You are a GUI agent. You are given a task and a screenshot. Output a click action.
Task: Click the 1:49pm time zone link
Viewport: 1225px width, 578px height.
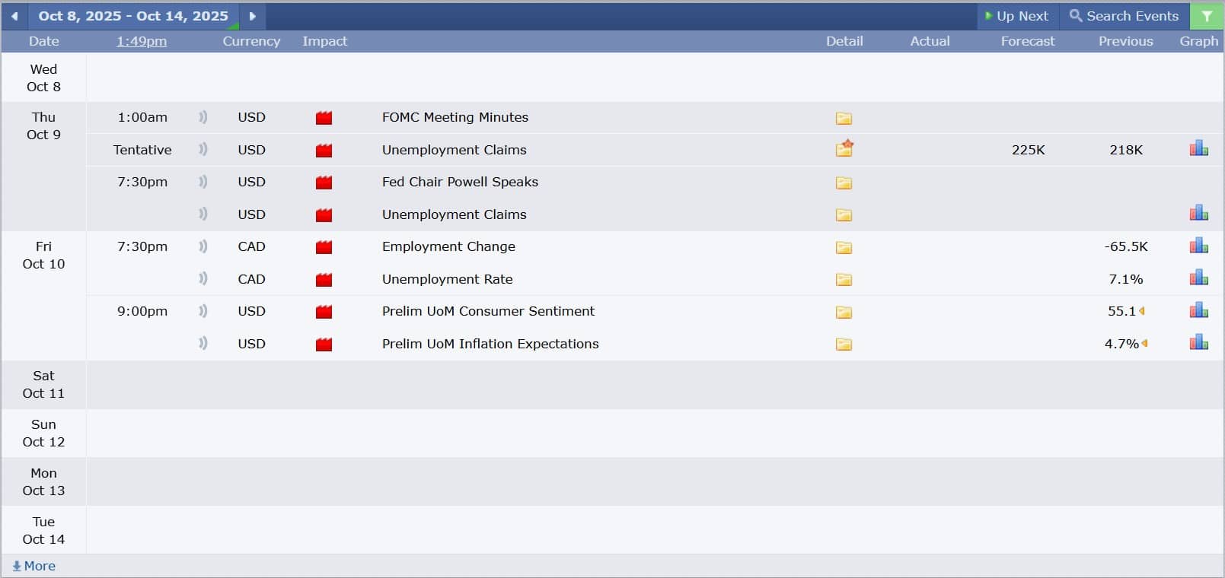(x=142, y=41)
